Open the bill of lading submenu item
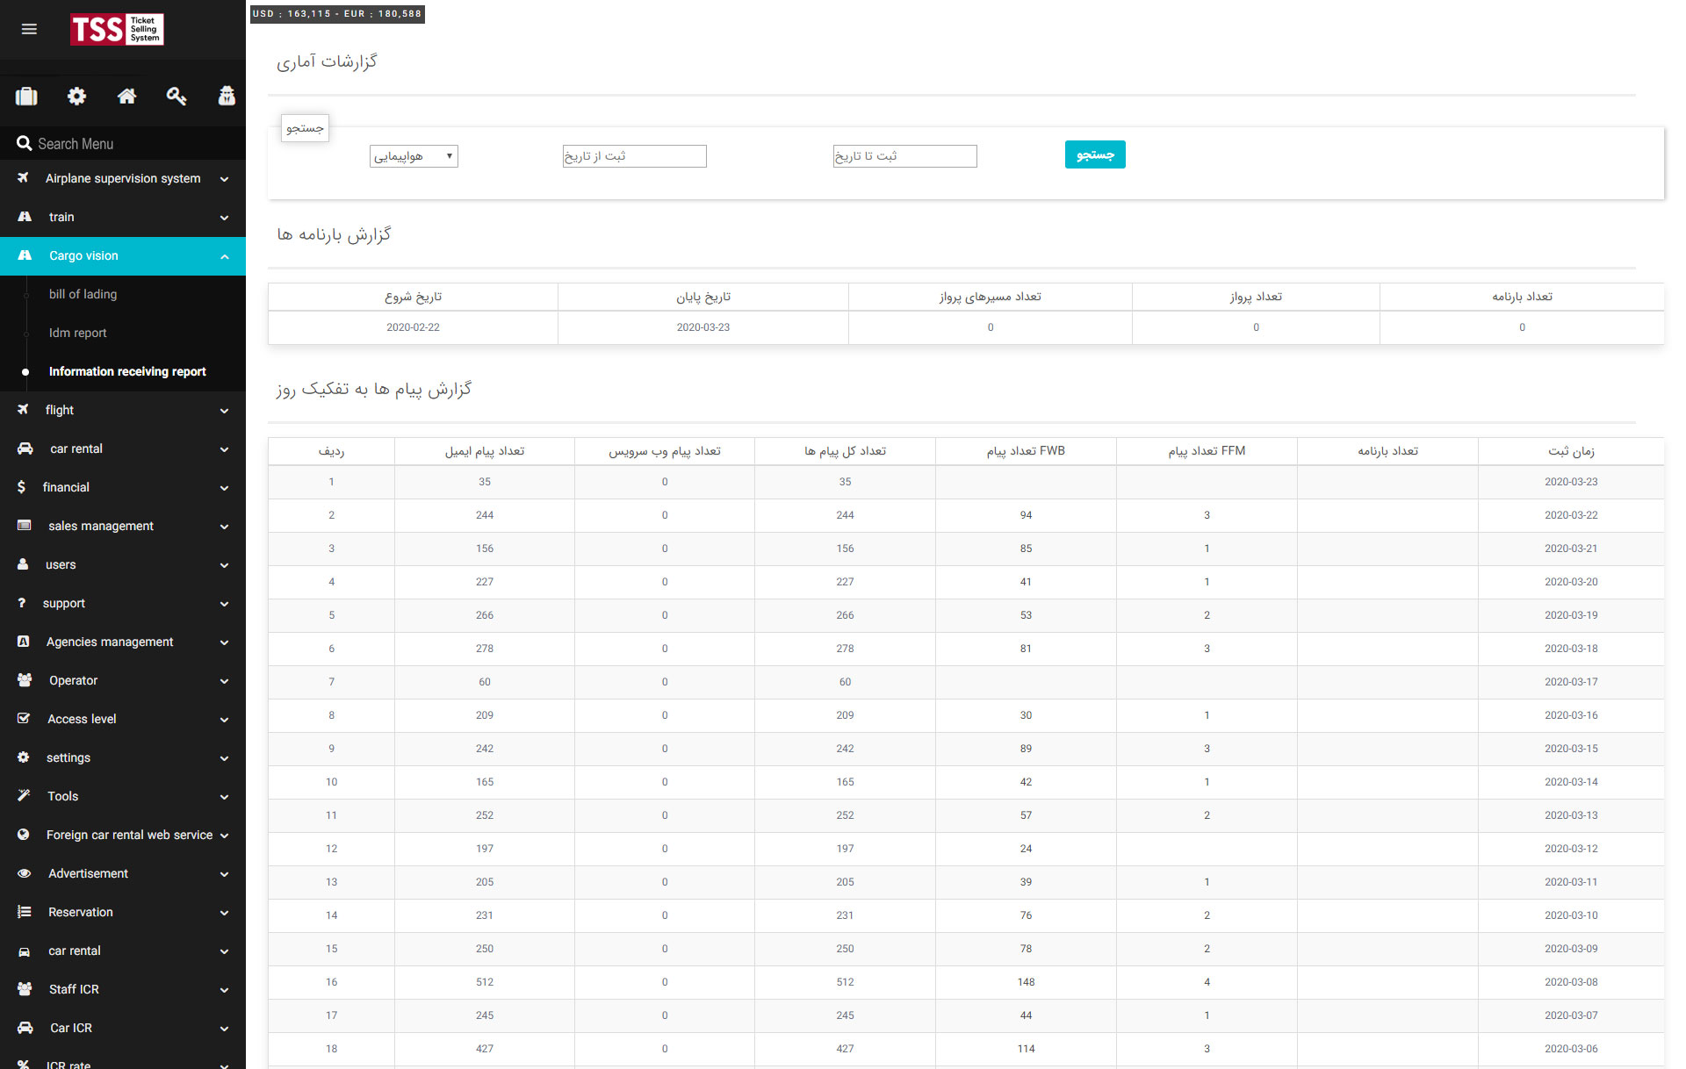Viewport: 1686px width, 1069px height. (83, 294)
